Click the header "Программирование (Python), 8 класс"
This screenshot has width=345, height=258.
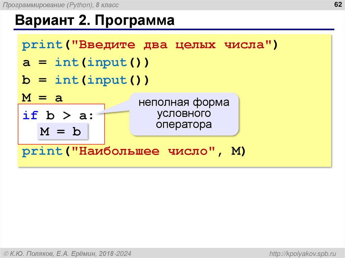(61, 4)
